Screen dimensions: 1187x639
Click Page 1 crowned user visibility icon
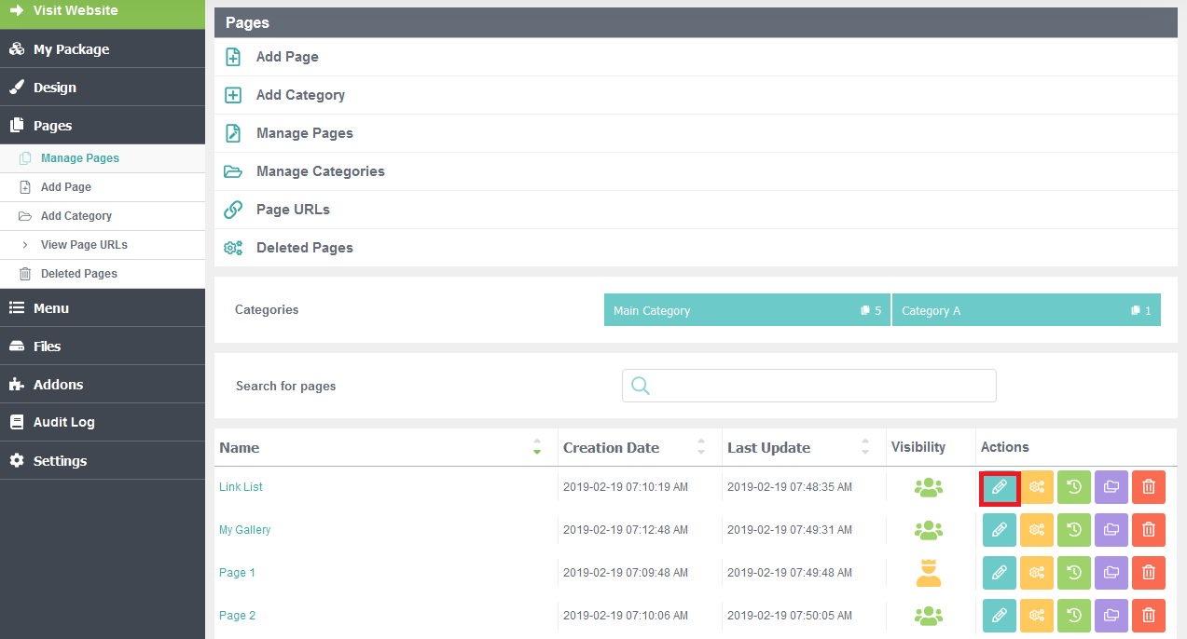929,572
